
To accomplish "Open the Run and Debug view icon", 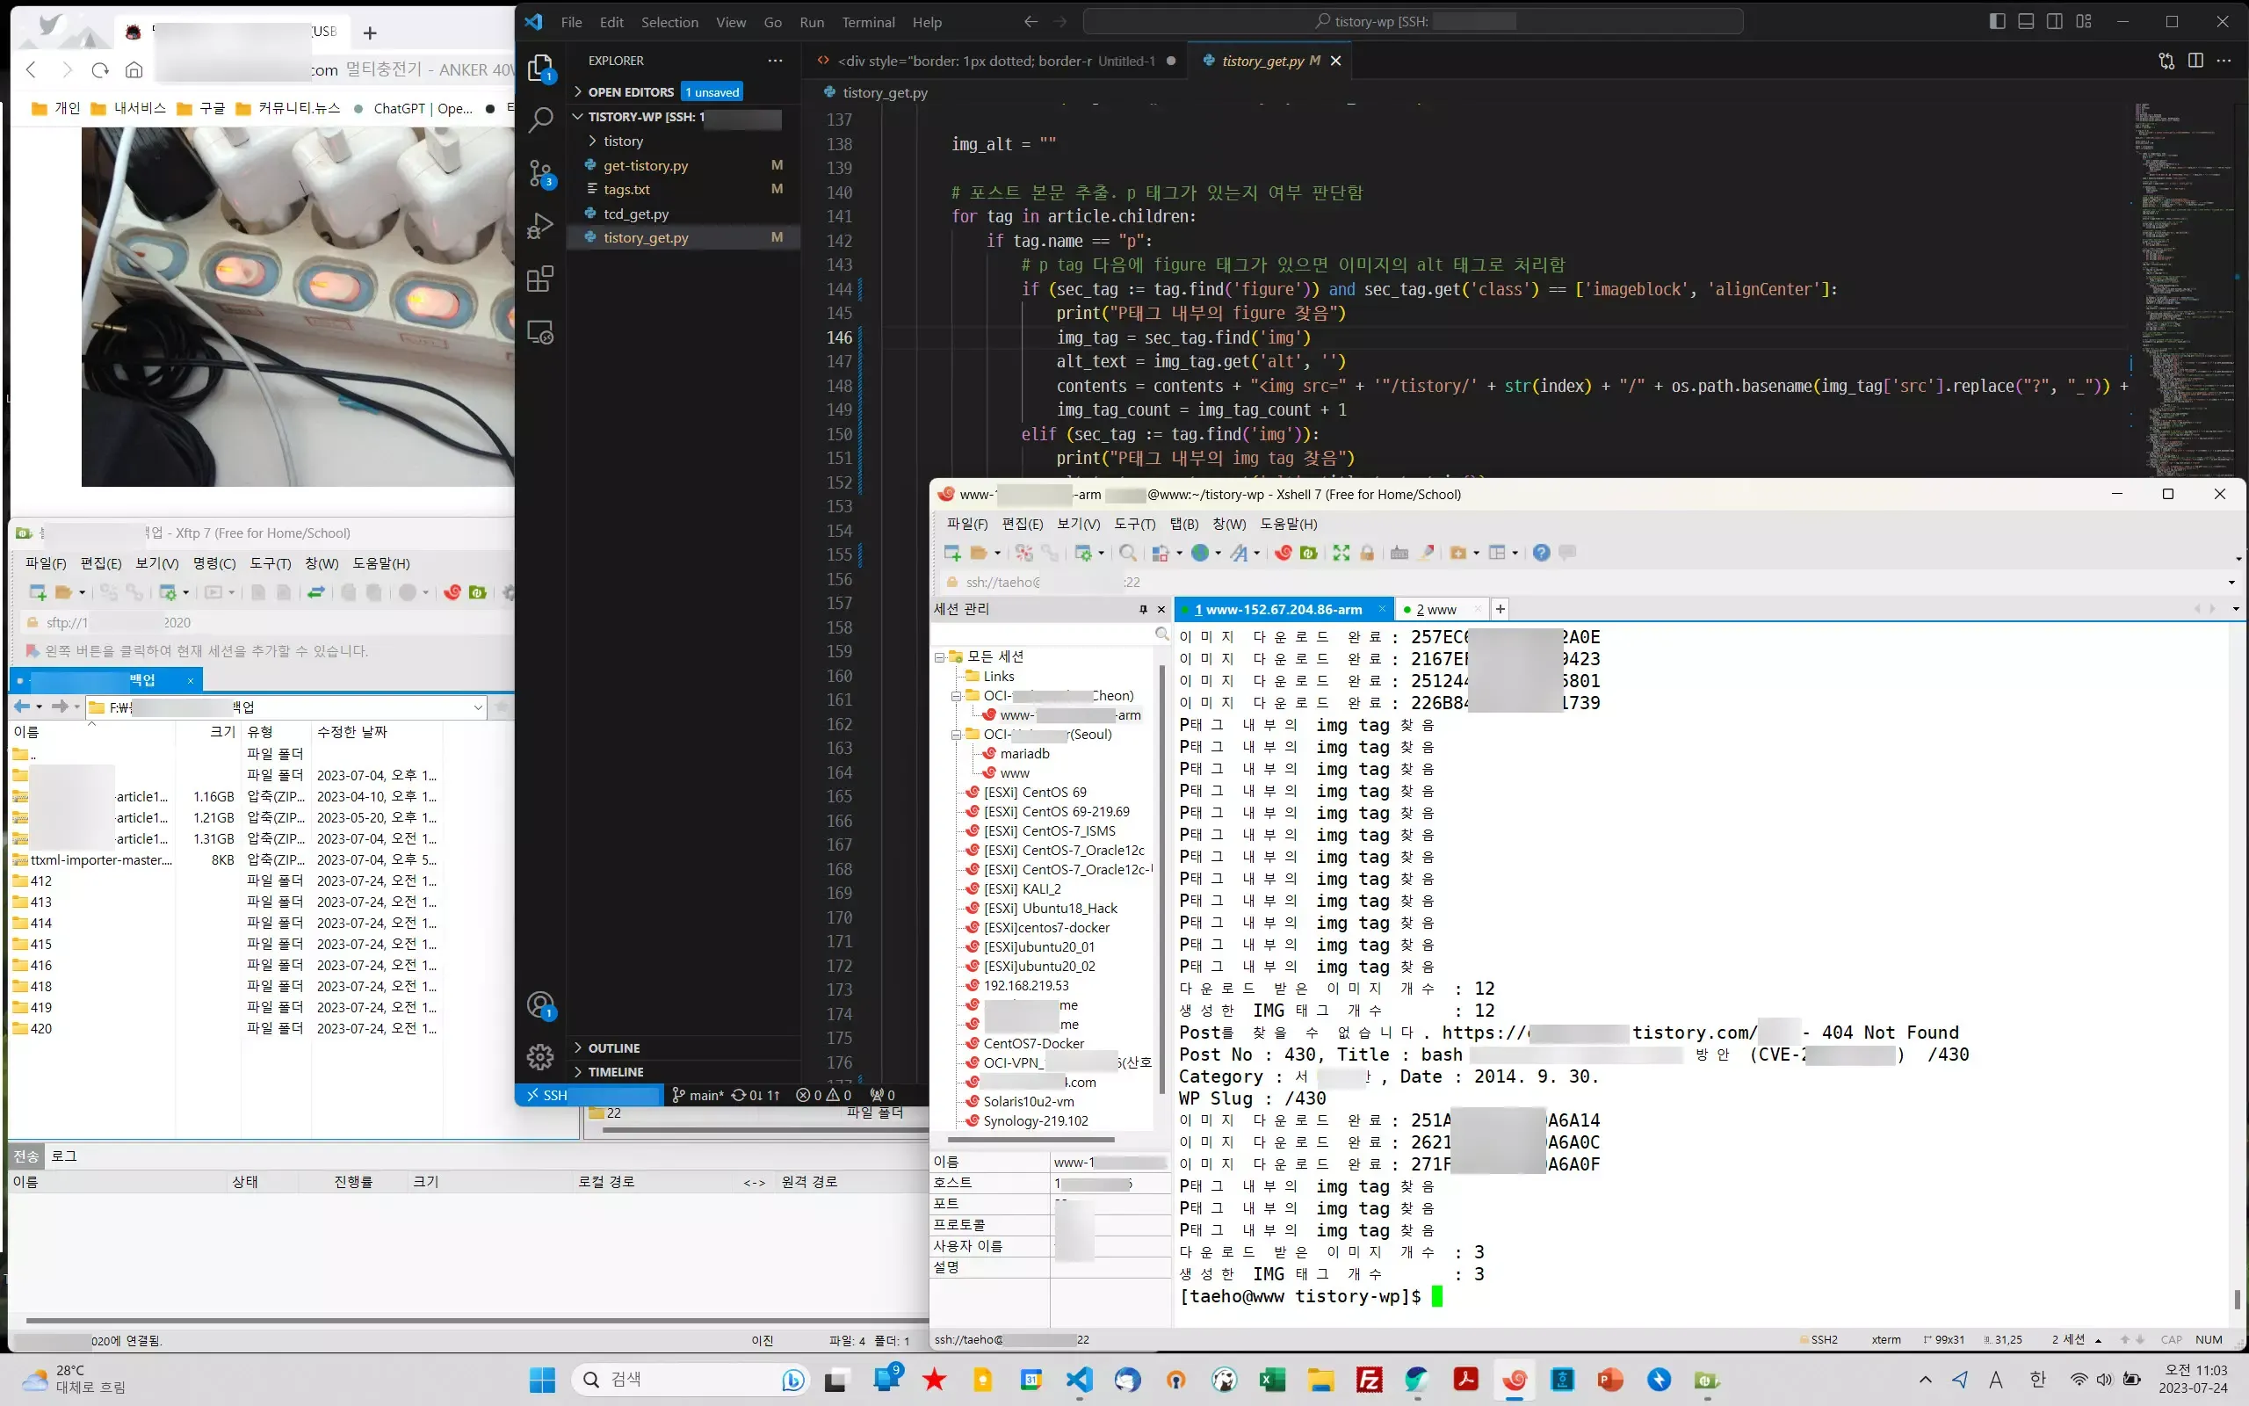I will point(540,226).
